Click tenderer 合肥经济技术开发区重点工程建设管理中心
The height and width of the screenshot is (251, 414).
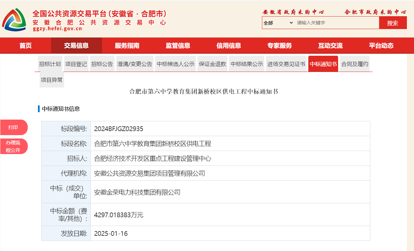point(152,158)
